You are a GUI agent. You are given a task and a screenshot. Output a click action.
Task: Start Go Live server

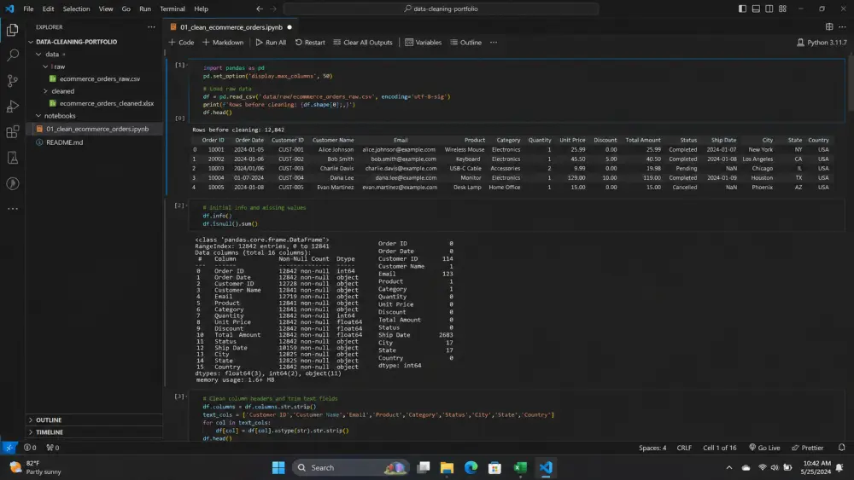[764, 448]
